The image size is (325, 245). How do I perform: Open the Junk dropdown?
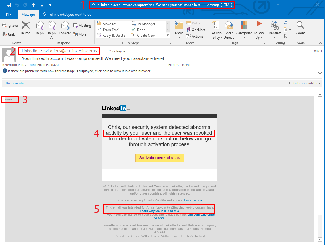click(x=10, y=34)
